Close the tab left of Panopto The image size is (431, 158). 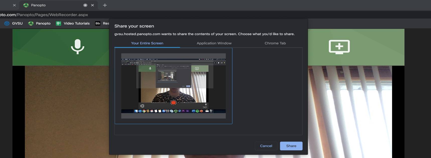click(x=14, y=5)
